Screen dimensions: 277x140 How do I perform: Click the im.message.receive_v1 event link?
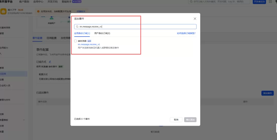[89, 44]
